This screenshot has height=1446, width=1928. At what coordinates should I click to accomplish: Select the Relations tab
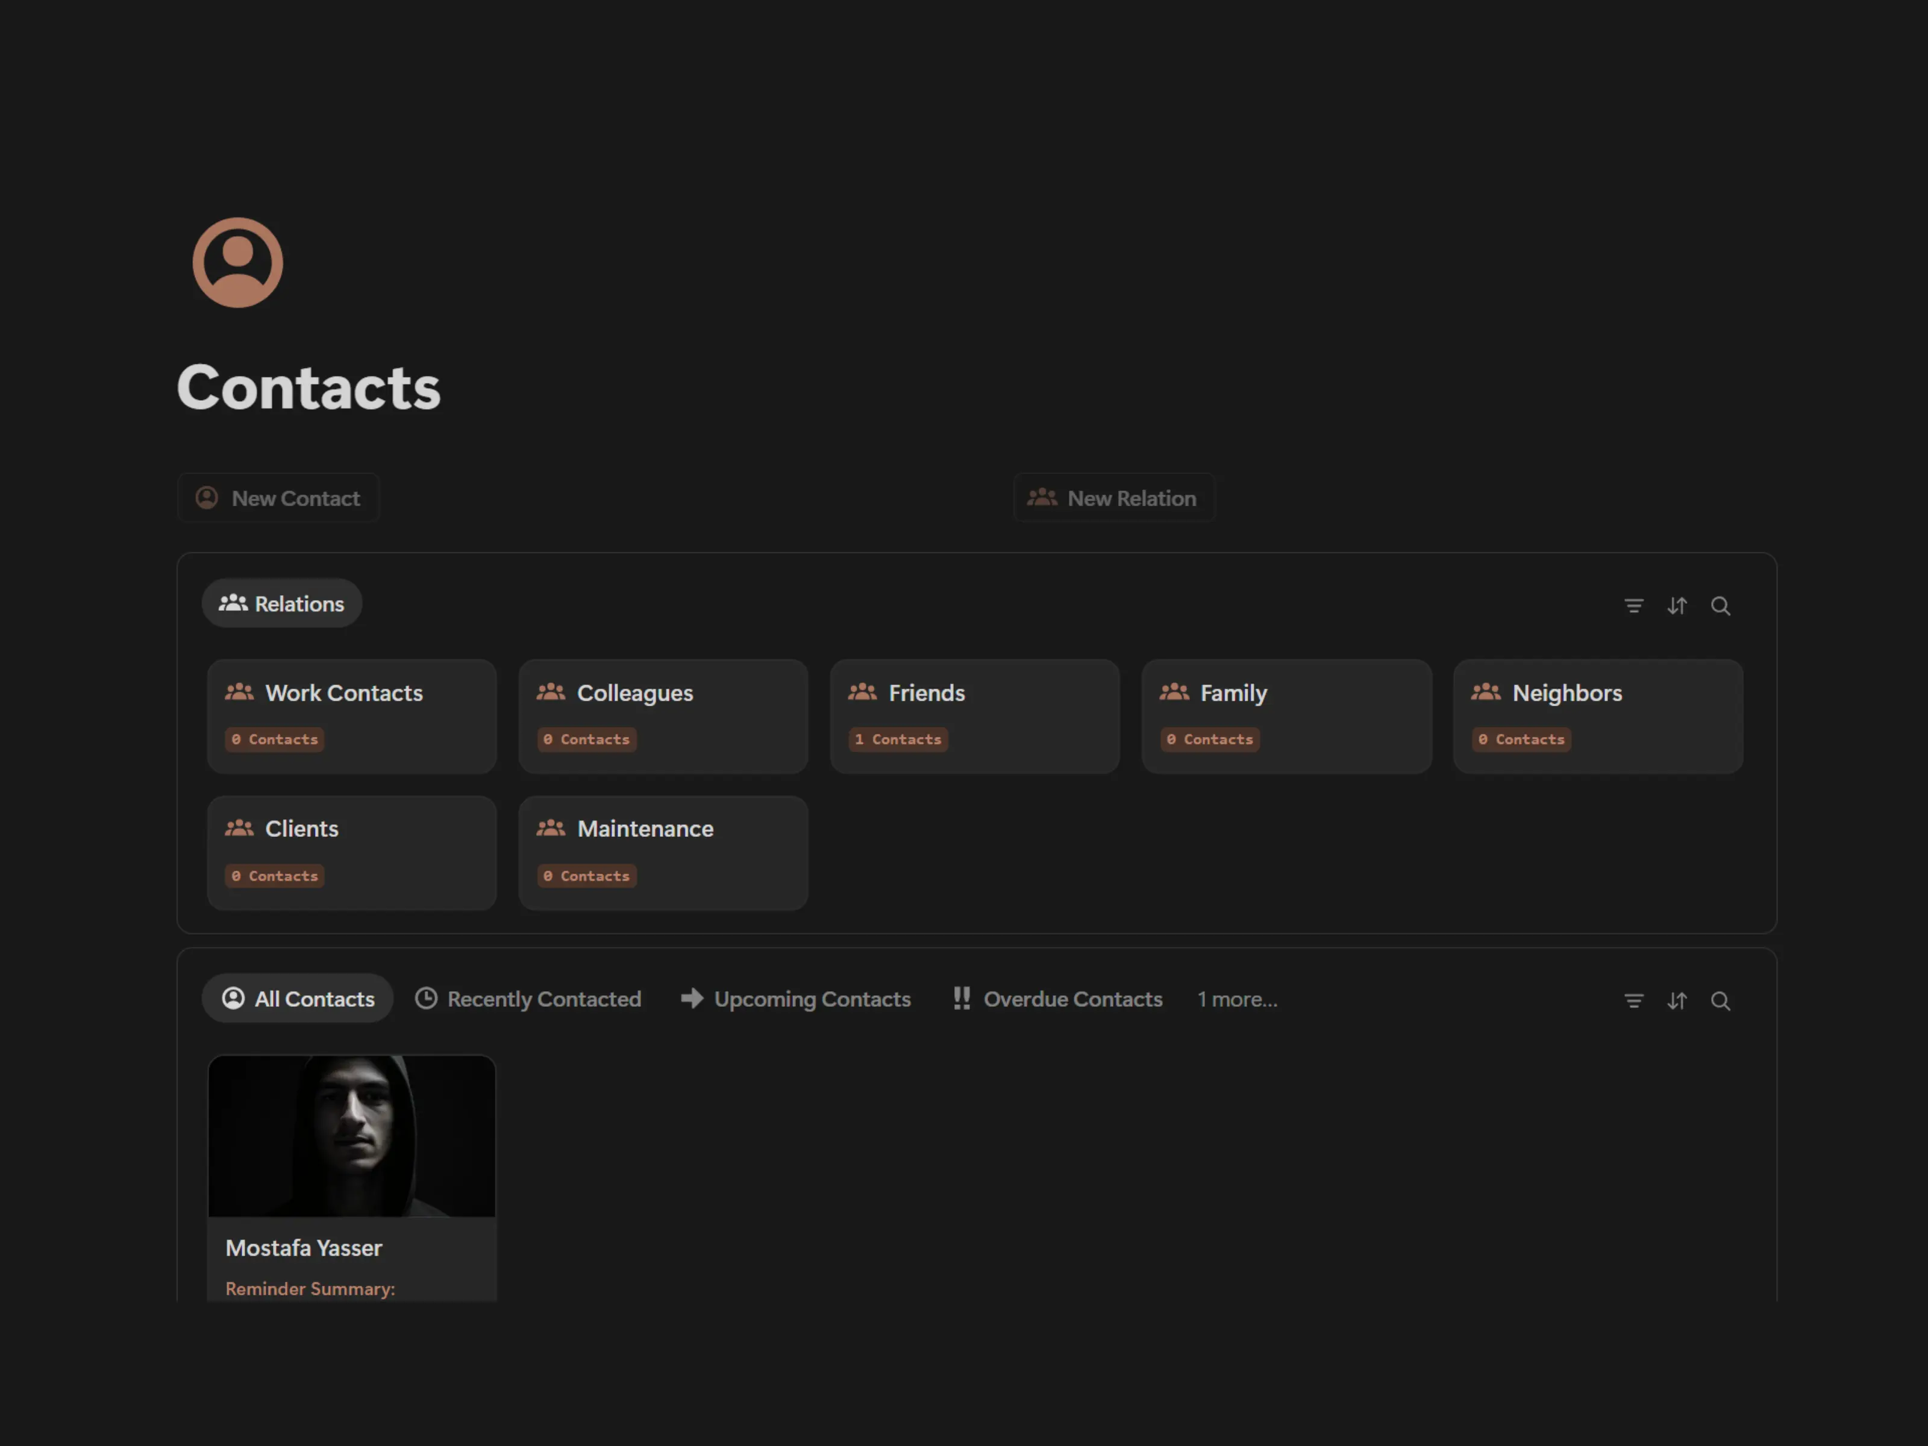(x=281, y=603)
